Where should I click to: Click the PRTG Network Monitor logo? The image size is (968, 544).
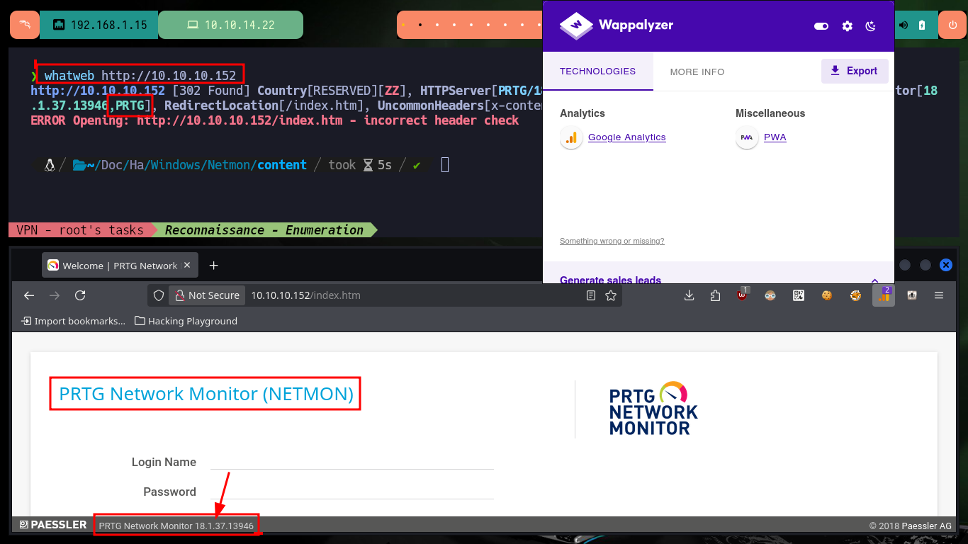point(653,409)
